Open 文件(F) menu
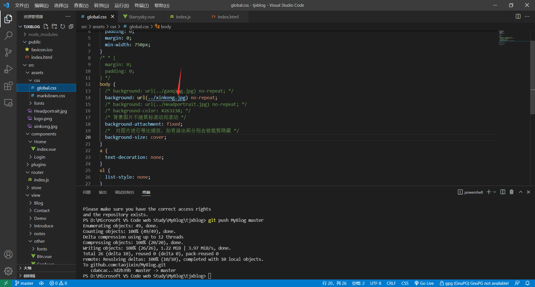Viewport: 535px width, 287px height. click(22, 5)
